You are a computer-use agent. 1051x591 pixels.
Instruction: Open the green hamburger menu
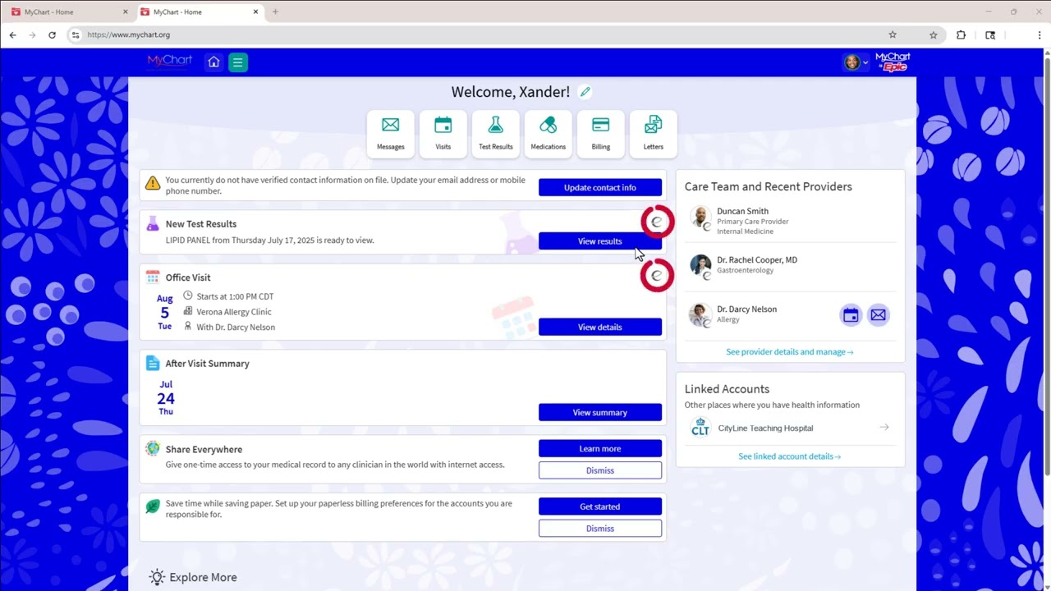point(238,62)
